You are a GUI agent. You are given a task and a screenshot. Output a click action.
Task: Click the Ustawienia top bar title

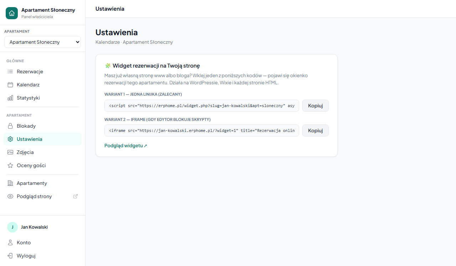click(110, 9)
